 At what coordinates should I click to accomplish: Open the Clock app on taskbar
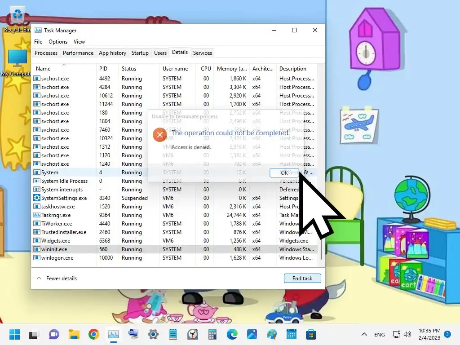(192, 334)
